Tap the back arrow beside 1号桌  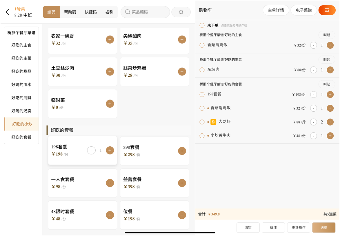[x=8, y=12]
